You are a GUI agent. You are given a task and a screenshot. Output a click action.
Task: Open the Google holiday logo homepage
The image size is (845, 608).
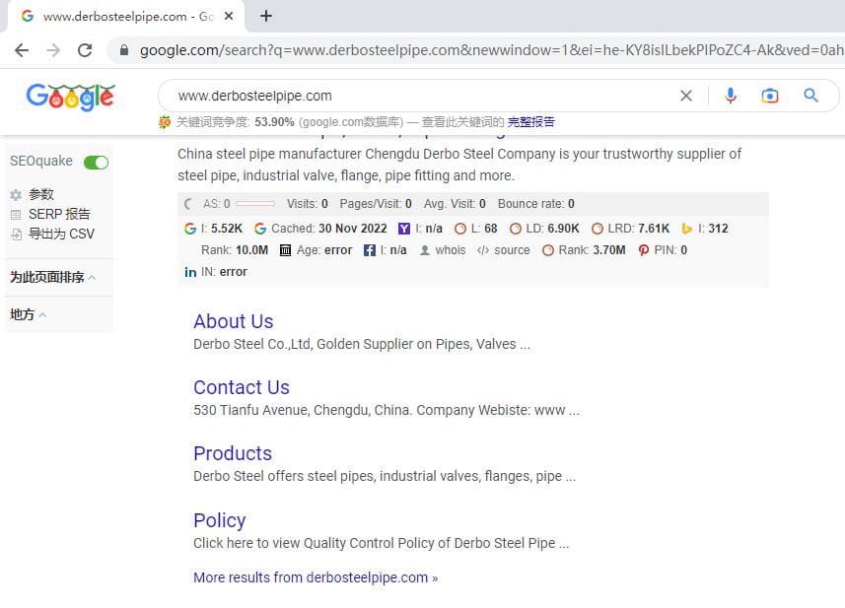71,97
